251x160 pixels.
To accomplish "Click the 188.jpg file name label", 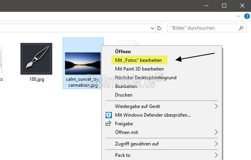I will pos(37,79).
